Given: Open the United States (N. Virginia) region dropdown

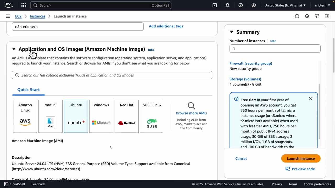Looking at the screenshot, I should [285, 5].
